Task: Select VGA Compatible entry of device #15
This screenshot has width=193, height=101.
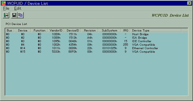Action: [96, 52]
